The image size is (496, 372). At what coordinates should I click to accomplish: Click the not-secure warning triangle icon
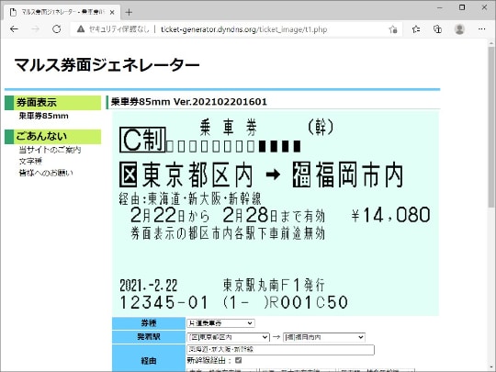point(81,29)
